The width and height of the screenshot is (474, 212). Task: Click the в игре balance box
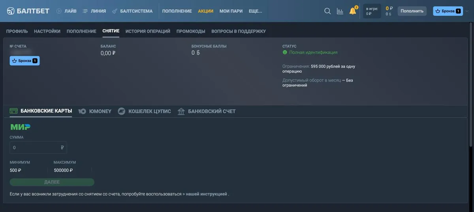[x=372, y=11]
